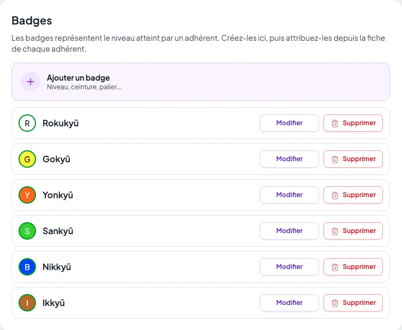Select the Yonkyū badge name
This screenshot has height=330, width=402.
pos(58,195)
